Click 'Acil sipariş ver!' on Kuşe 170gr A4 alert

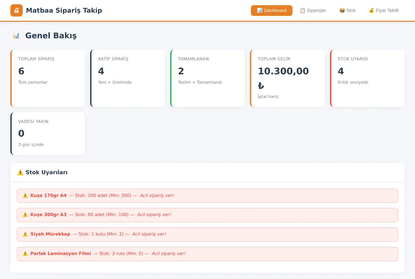(x=157, y=196)
